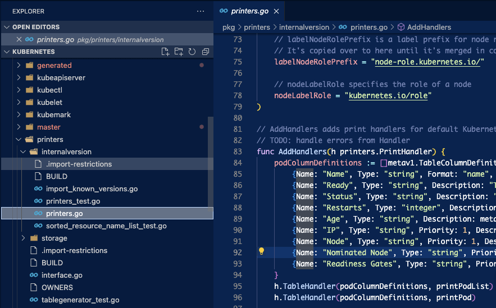
Task: Open the node-role.kubernetes.io/ link
Action: coord(427,62)
